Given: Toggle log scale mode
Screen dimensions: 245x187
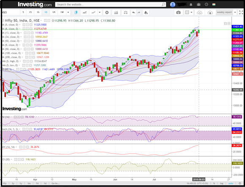Looking at the screenshot, I should [222, 183].
